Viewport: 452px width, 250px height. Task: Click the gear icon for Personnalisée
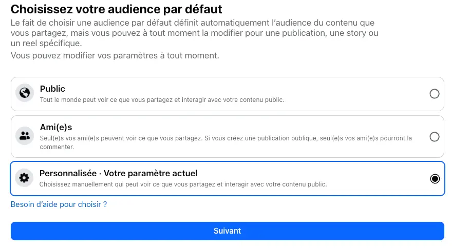click(x=24, y=178)
